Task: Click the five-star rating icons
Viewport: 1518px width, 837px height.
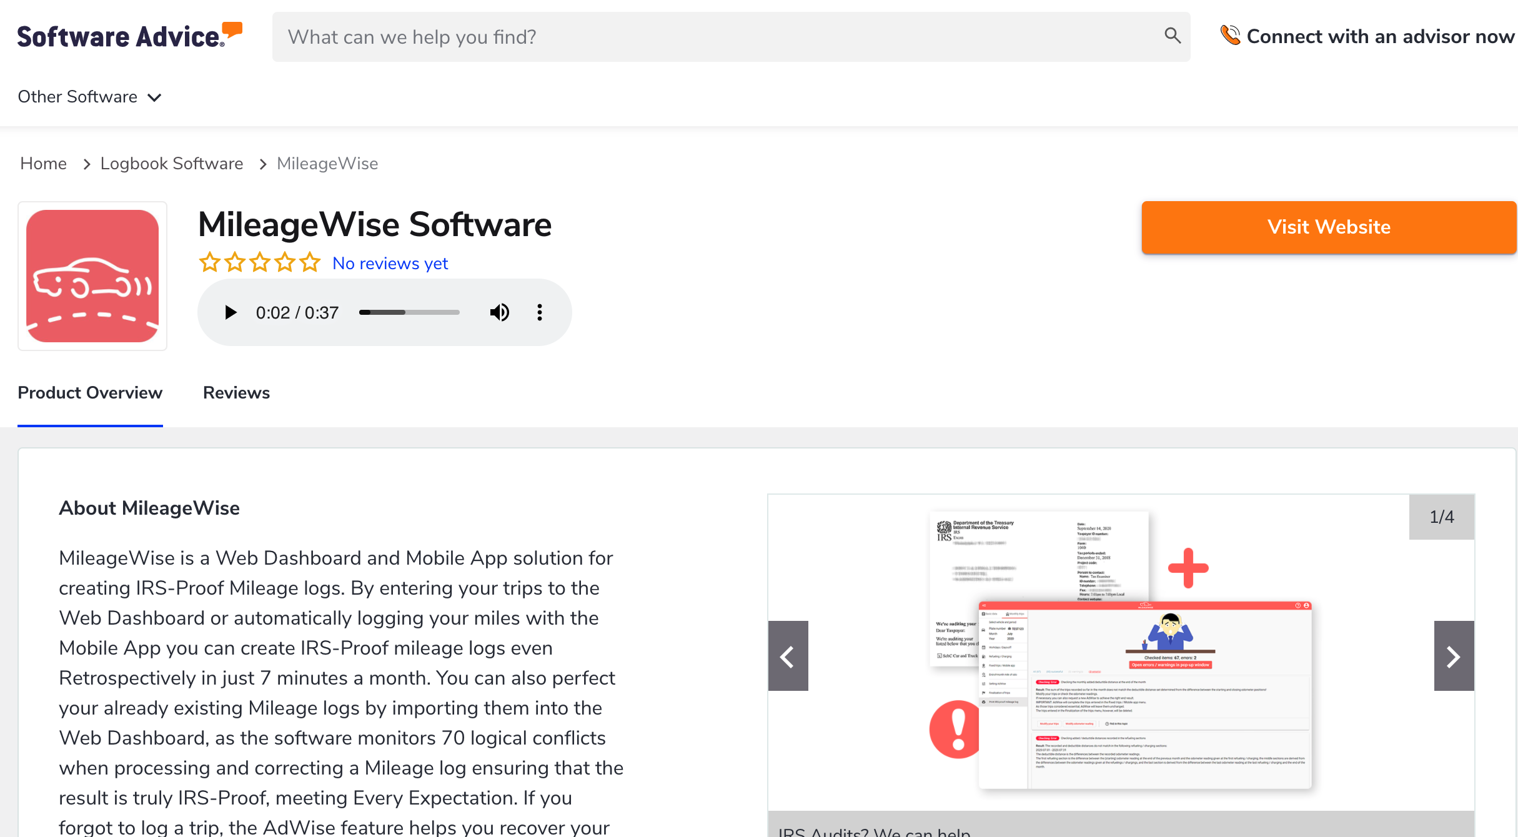Action: pyautogui.click(x=260, y=262)
